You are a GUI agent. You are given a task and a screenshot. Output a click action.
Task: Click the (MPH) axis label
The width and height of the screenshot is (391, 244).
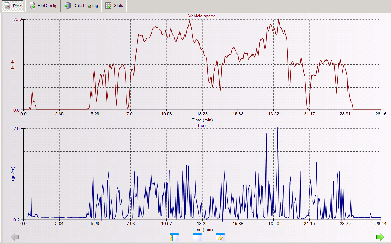pyautogui.click(x=13, y=64)
